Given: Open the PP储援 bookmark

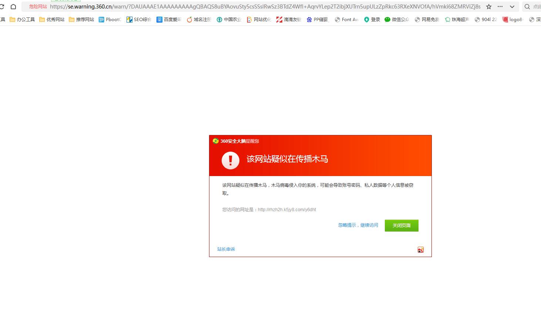Looking at the screenshot, I should pos(317,20).
